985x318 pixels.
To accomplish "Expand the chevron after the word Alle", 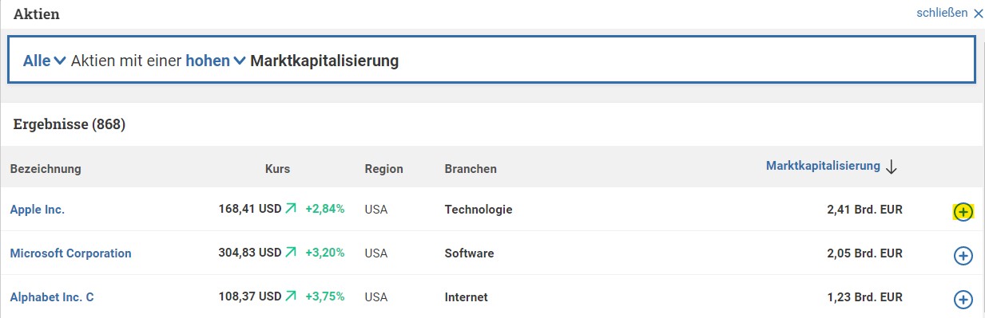I will tap(59, 61).
